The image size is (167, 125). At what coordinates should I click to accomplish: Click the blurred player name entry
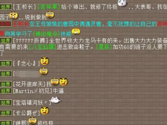click(27, 74)
